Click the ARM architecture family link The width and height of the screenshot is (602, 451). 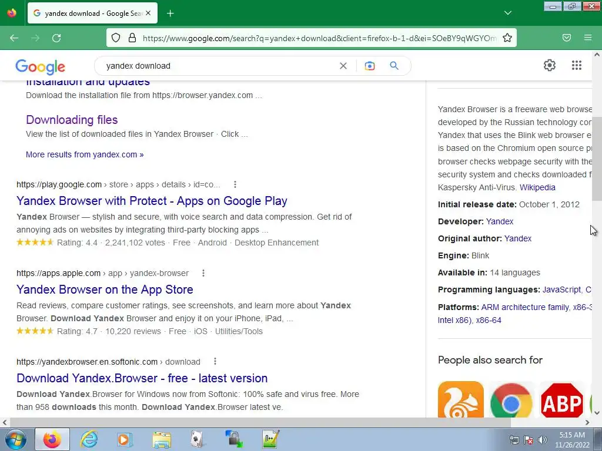[525, 307]
